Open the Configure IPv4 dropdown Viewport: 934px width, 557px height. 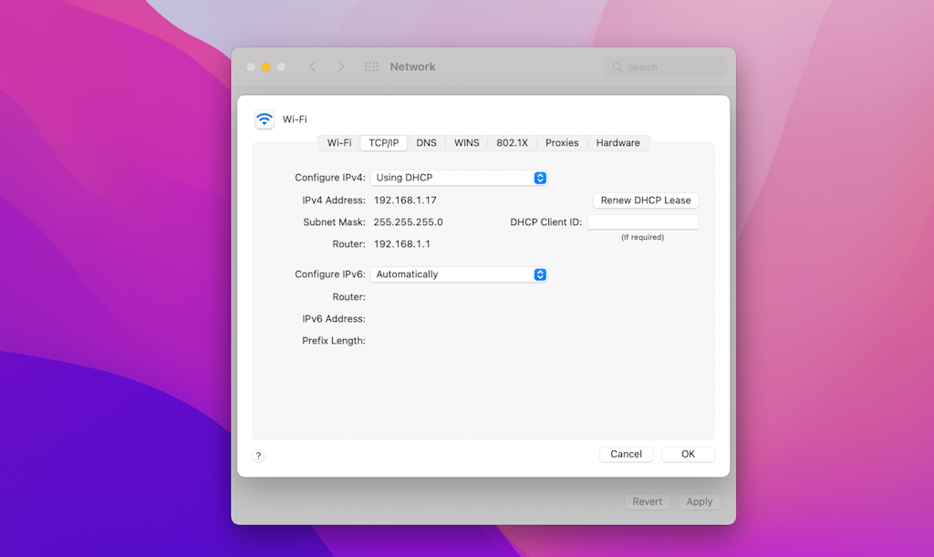[x=459, y=177]
